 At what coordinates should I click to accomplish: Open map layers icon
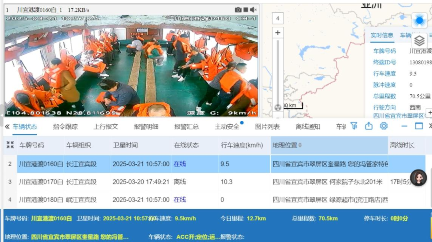pyautogui.click(x=419, y=41)
